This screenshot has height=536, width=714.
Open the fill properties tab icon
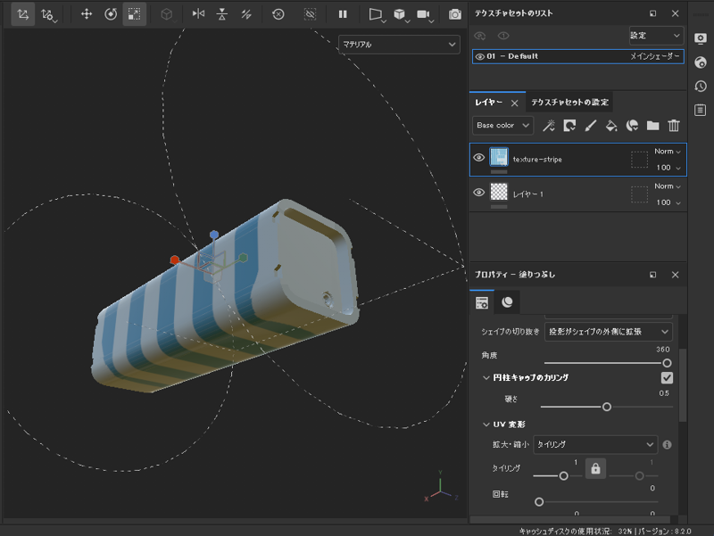pos(482,302)
